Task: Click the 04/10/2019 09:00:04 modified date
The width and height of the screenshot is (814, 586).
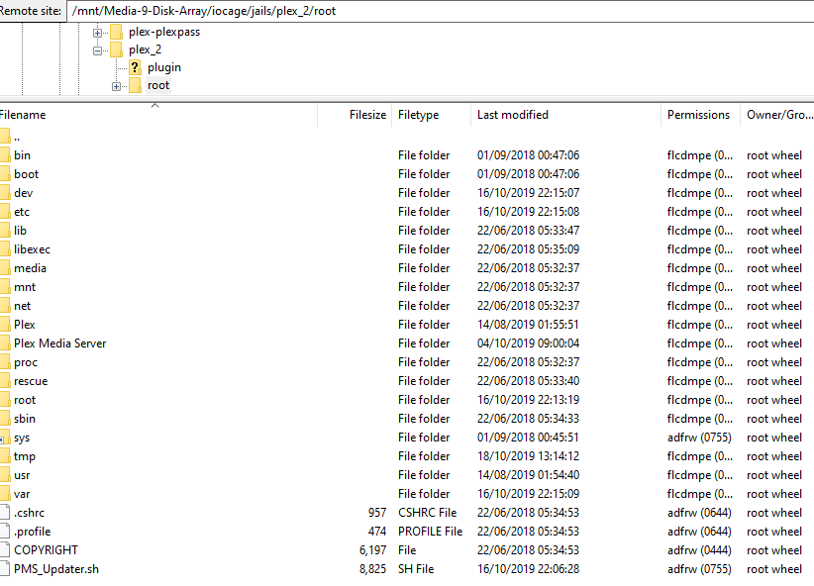Action: [x=528, y=343]
